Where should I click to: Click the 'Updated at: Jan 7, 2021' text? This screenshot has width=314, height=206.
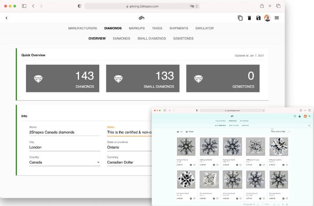point(249,56)
